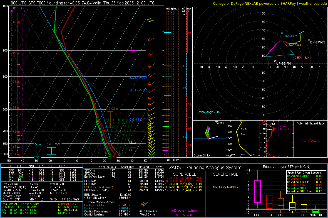
Task: Click the surface temperature value 78
Action: tap(114, 157)
